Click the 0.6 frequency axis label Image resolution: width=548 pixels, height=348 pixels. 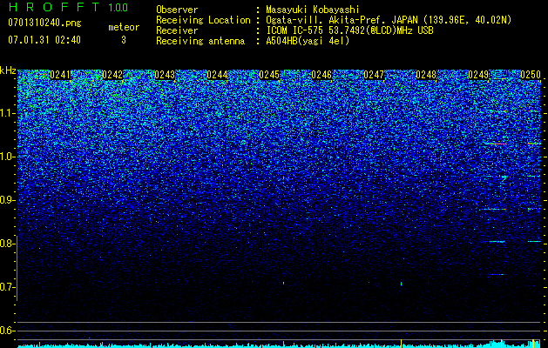(6, 331)
